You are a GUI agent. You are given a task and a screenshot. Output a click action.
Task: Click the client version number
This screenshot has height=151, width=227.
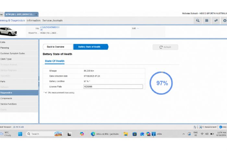(x=18, y=127)
